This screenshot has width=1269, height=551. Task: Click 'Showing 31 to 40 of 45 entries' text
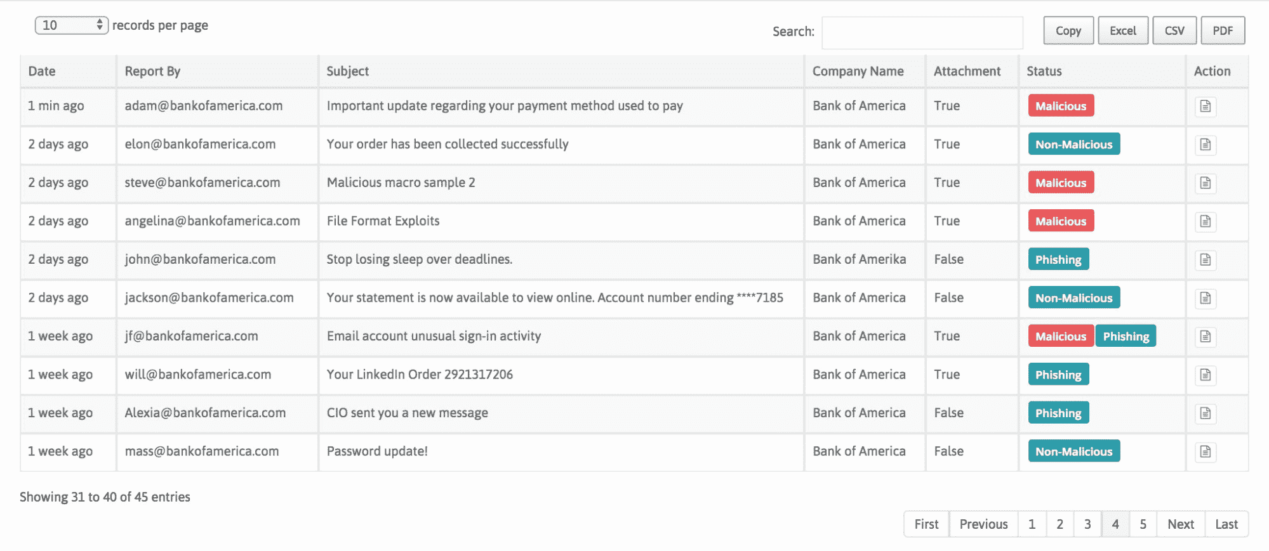[x=105, y=497]
